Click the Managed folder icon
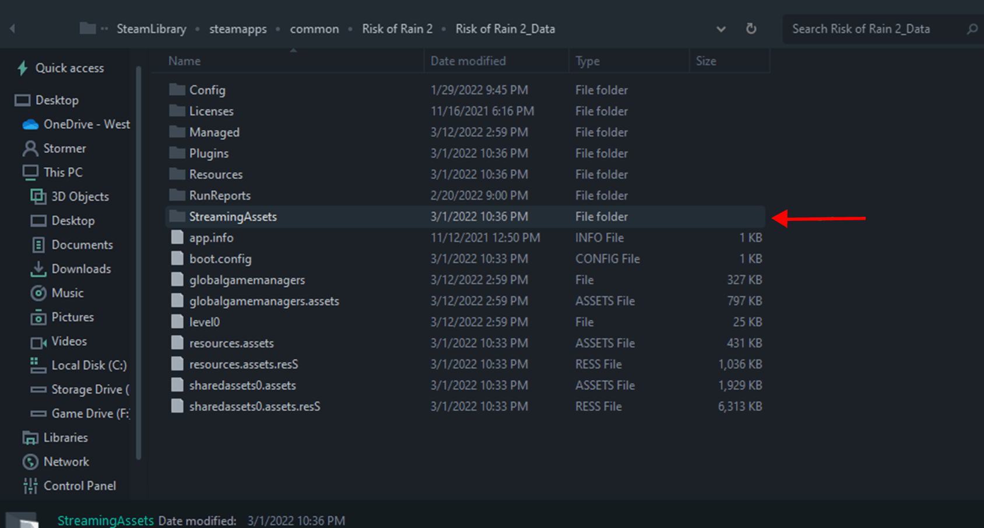This screenshot has height=528, width=984. [x=177, y=132]
